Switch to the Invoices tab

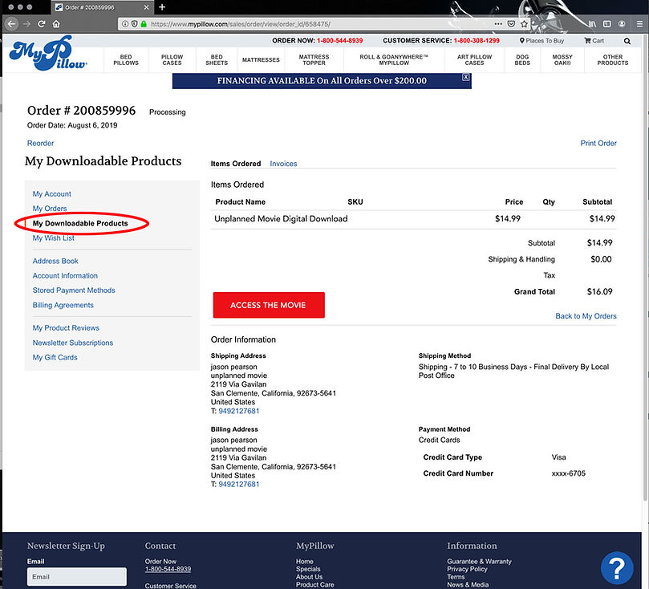283,164
